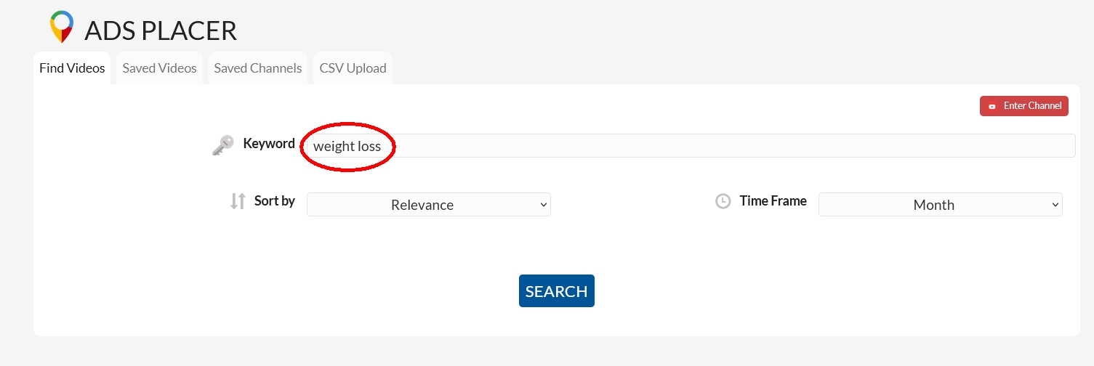Go to the Saved Channels tab

click(257, 68)
